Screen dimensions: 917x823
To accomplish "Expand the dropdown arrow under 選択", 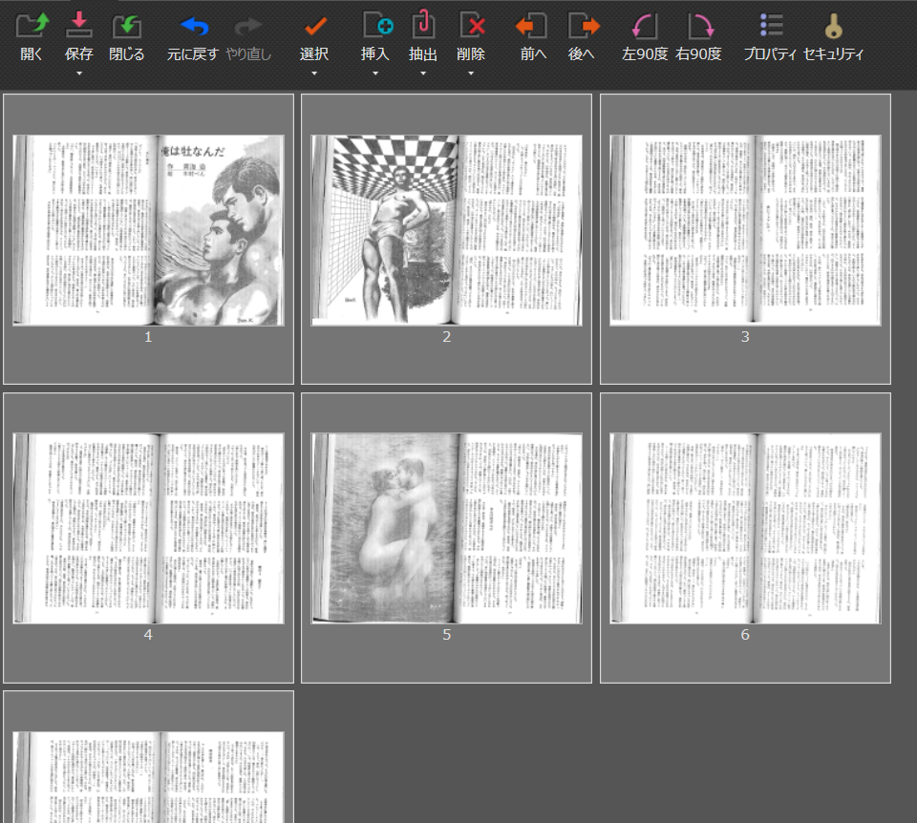I will 314,74.
